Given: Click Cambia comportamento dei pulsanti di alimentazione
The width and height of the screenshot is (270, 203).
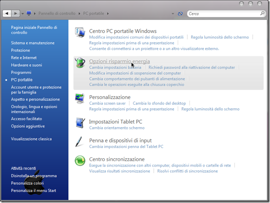Looking at the screenshot, I should click(137, 79).
